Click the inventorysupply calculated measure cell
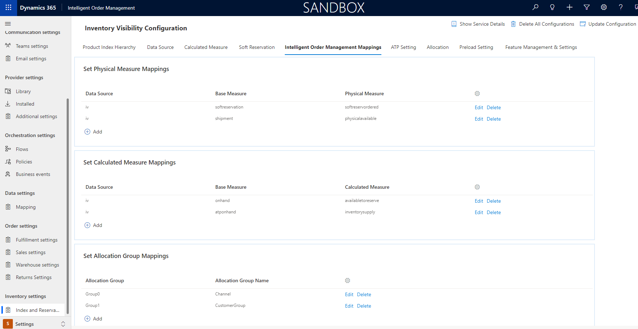This screenshot has height=329, width=638. tap(360, 212)
